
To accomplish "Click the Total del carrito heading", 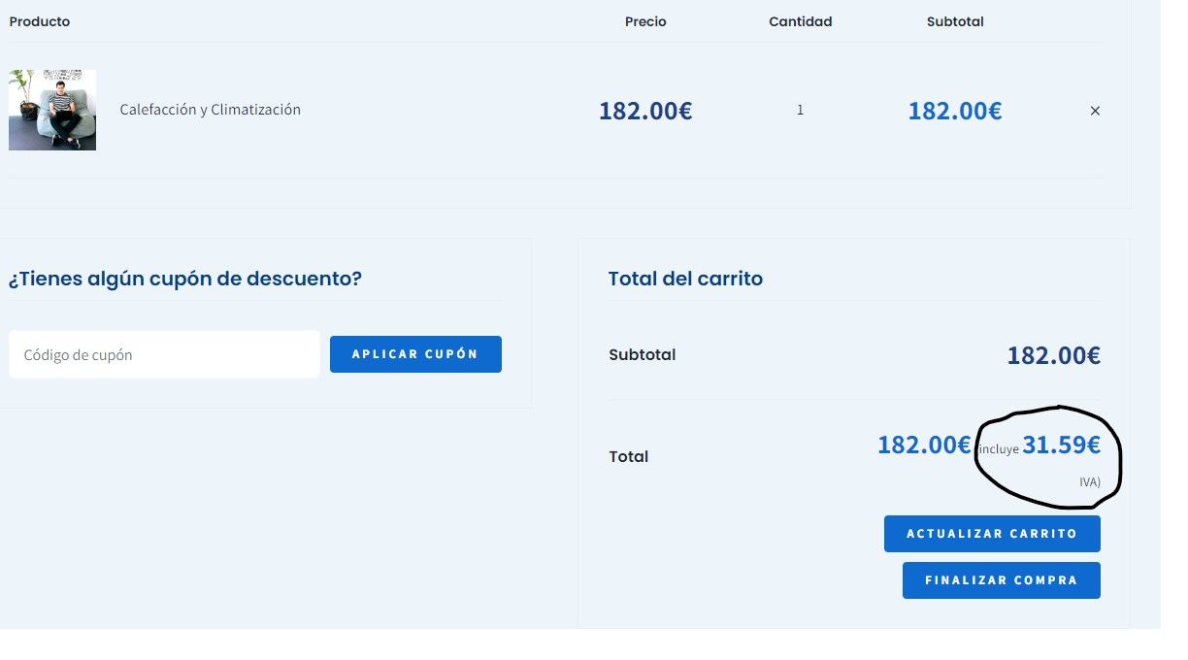I will (x=685, y=279).
